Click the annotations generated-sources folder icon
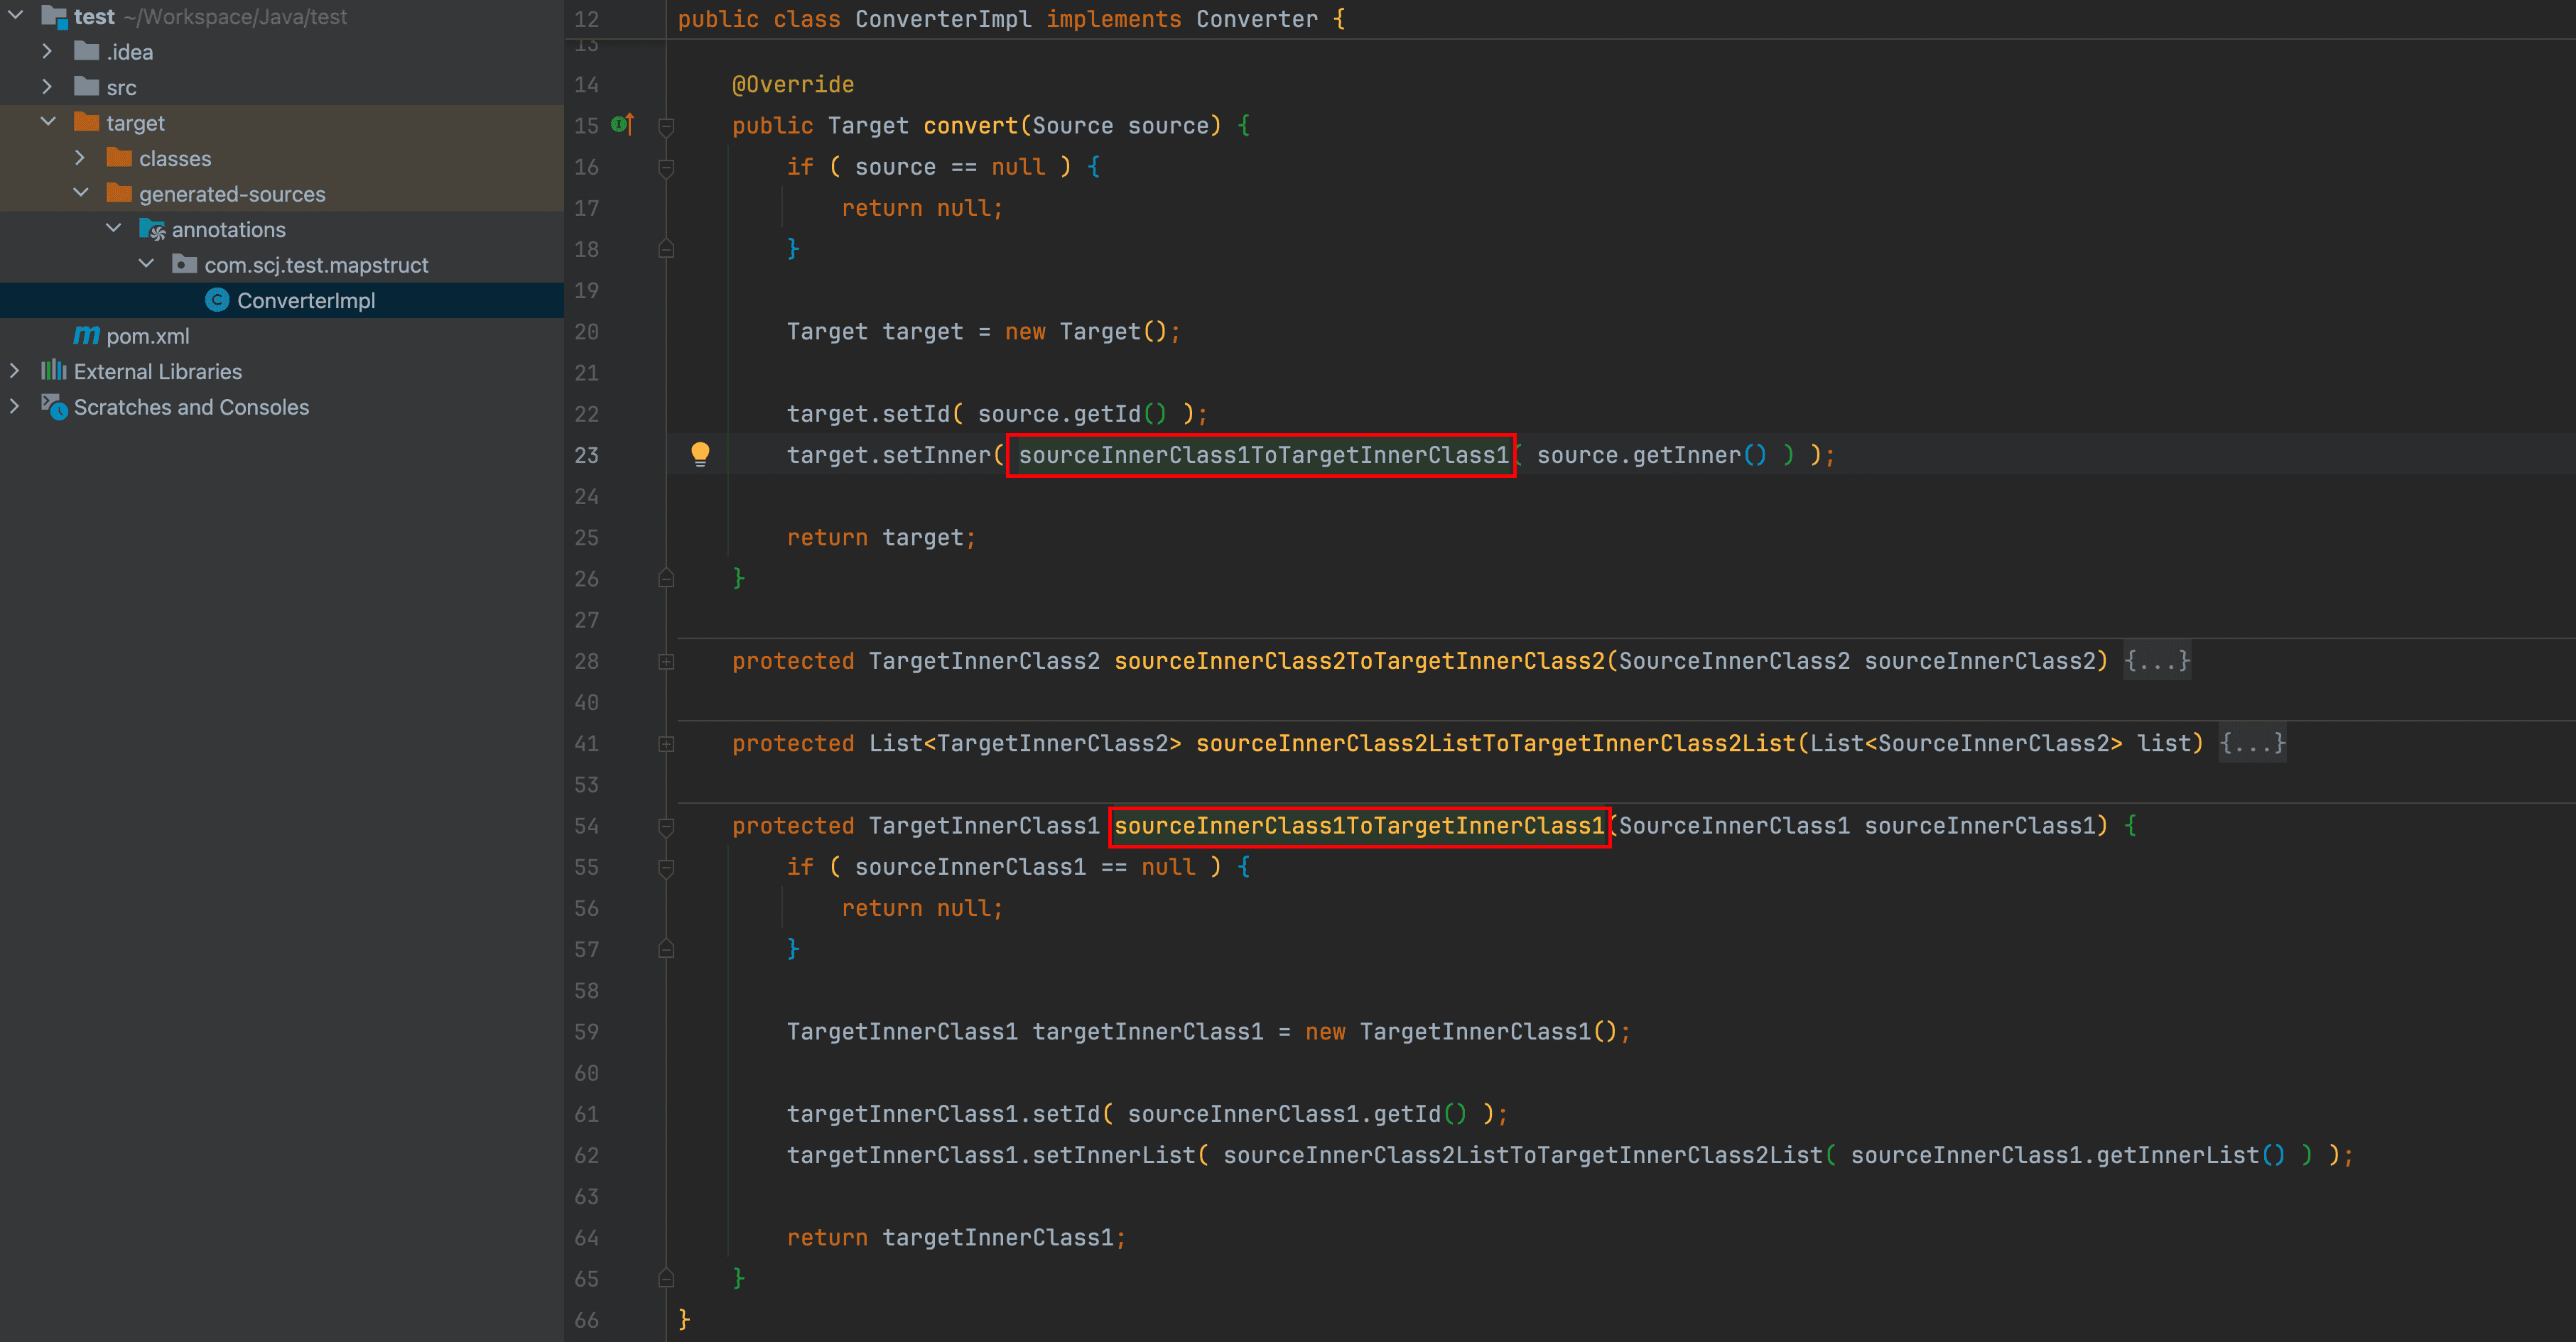This screenshot has height=1342, width=2576. 152,230
